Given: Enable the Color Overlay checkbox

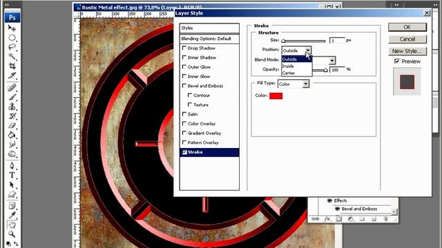Looking at the screenshot, I should click(x=184, y=123).
